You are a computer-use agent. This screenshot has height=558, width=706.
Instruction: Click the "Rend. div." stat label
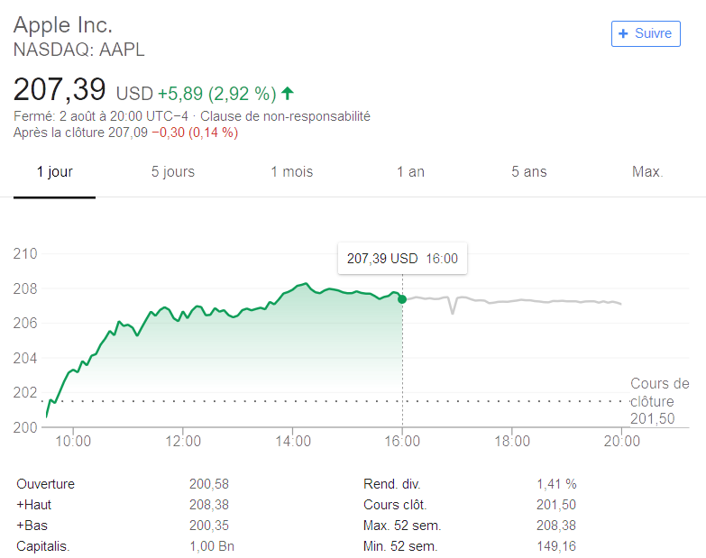tap(391, 484)
